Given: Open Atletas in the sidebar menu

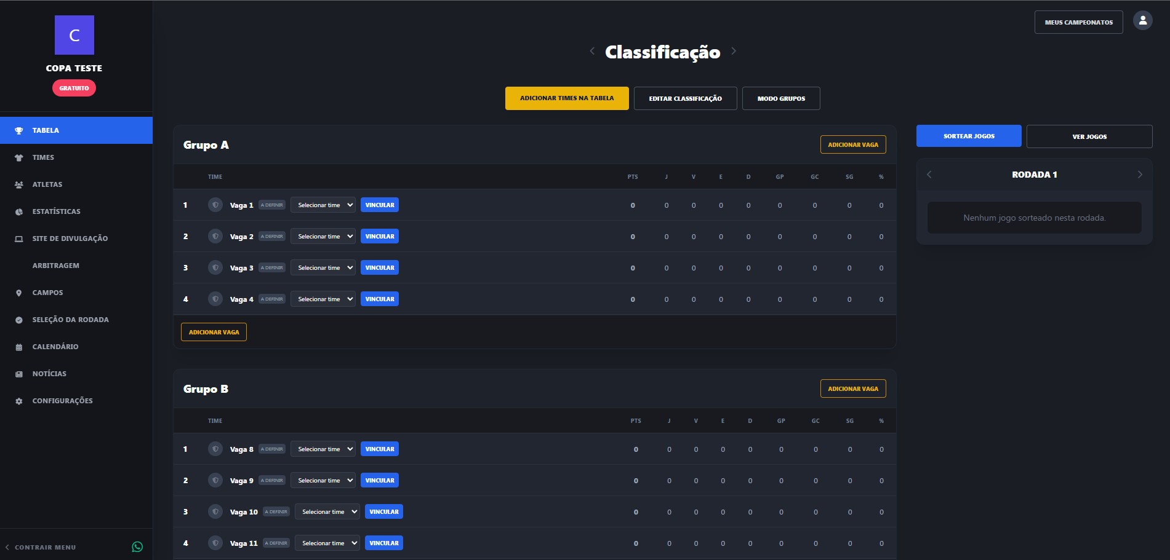Looking at the screenshot, I should (76, 184).
